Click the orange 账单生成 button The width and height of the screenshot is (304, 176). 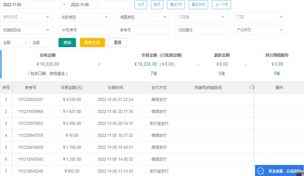[x=92, y=42]
